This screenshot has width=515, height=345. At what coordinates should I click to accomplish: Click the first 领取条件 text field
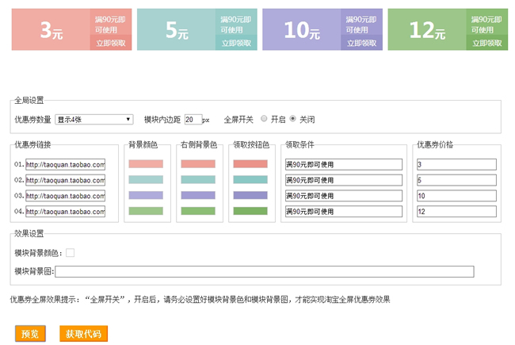[344, 164]
